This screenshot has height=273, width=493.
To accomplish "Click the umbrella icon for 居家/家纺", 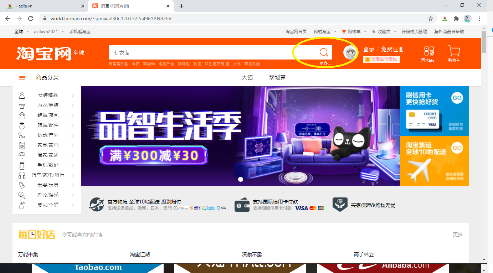I will pos(22,155).
